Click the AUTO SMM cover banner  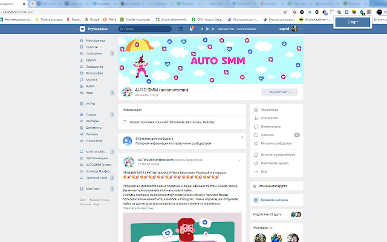click(210, 60)
